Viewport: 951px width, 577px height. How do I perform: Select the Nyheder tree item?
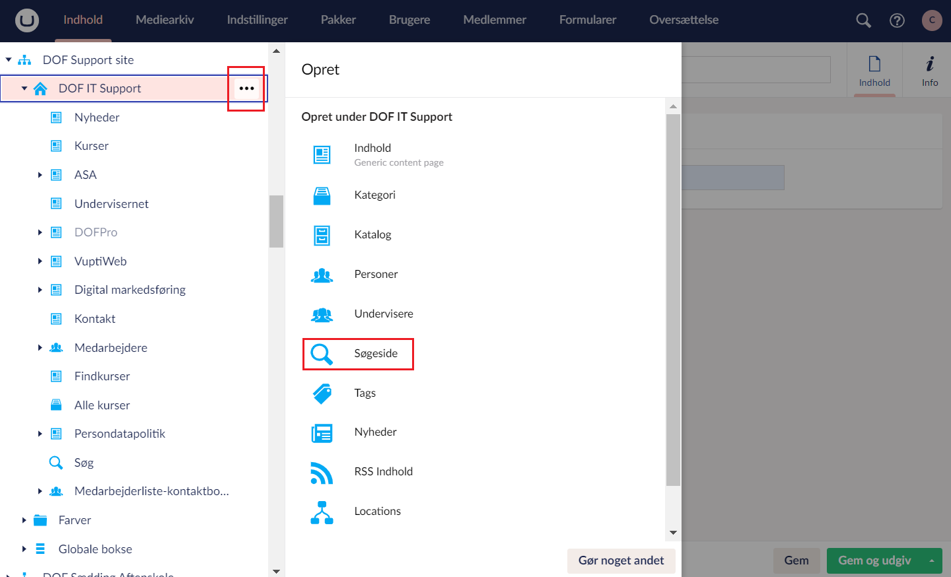point(96,118)
